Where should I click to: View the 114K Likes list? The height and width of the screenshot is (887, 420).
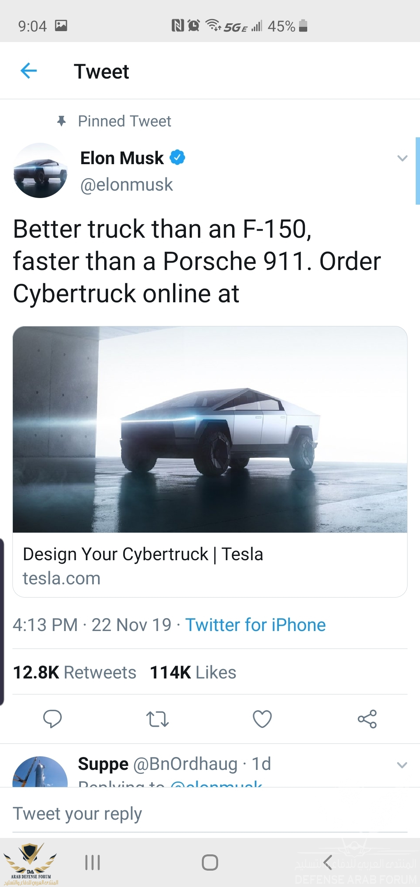tap(193, 672)
